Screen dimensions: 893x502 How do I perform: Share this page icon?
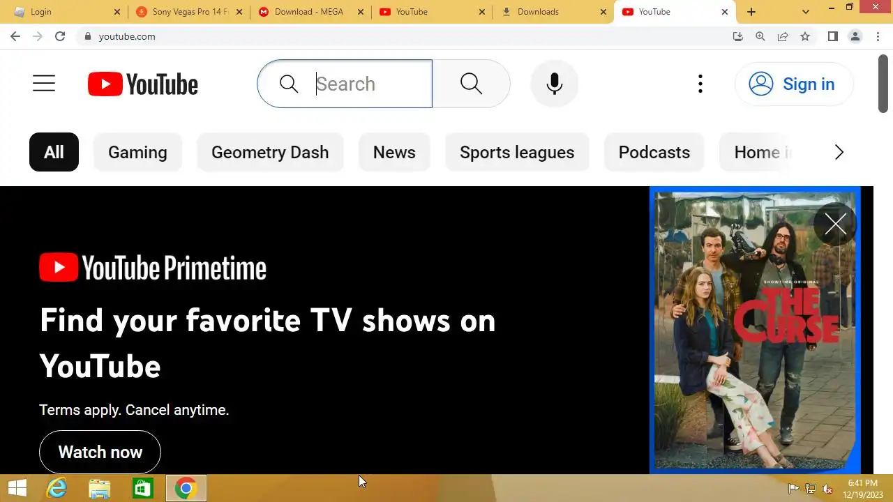click(783, 36)
